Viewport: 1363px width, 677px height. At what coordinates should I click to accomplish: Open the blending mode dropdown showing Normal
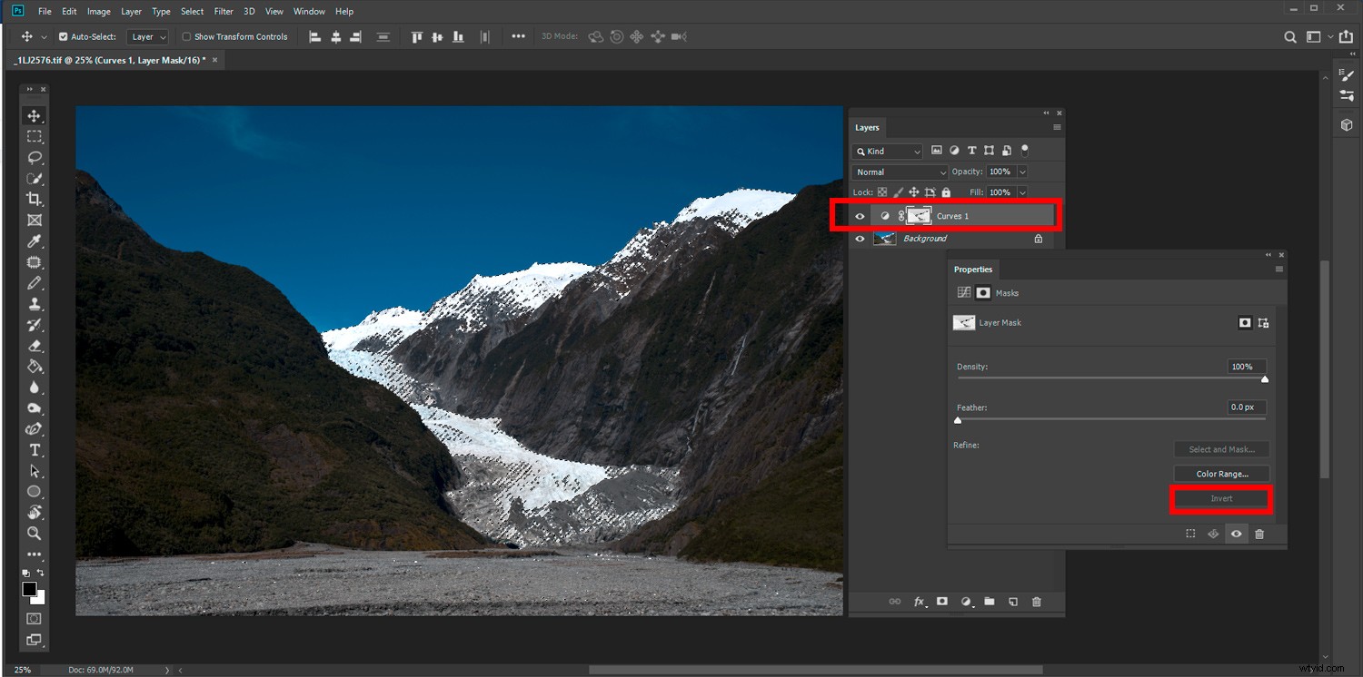(898, 172)
